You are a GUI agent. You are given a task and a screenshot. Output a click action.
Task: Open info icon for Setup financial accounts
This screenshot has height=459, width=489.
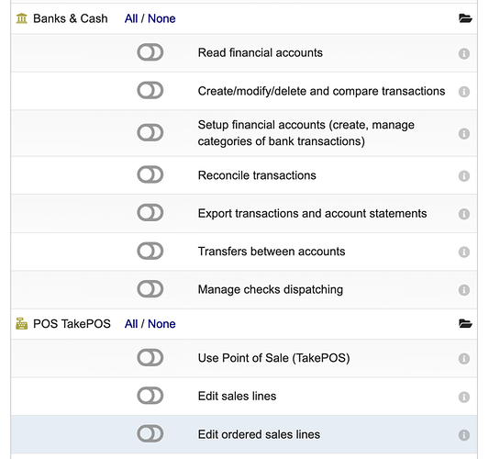click(x=464, y=133)
